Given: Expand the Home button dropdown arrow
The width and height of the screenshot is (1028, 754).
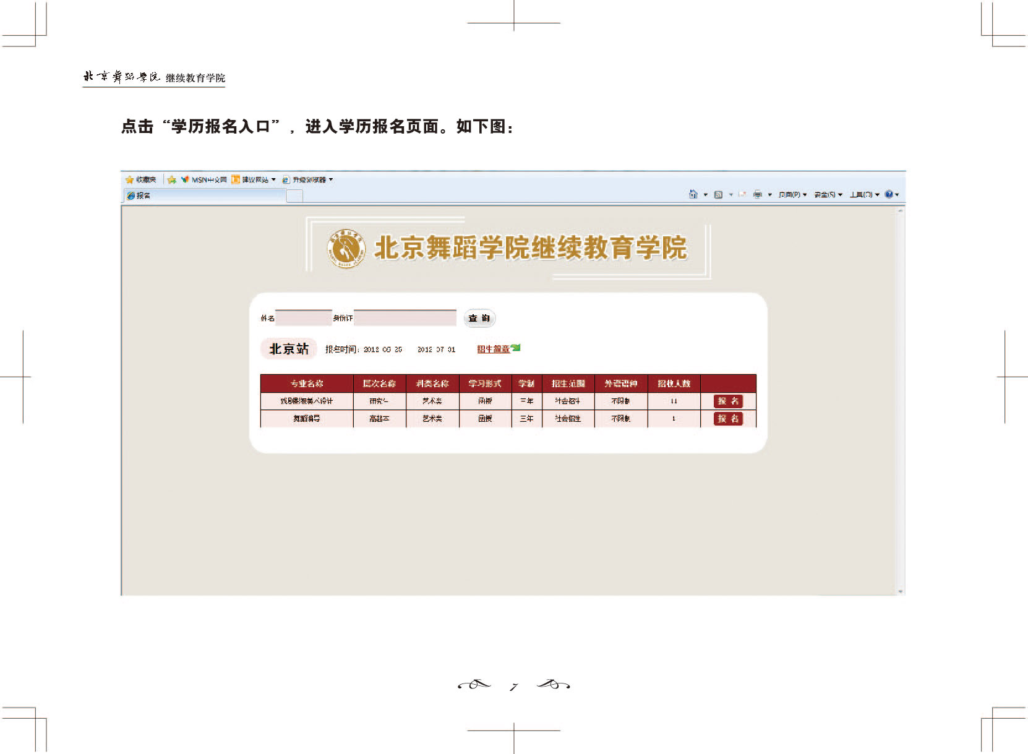Looking at the screenshot, I should 705,195.
